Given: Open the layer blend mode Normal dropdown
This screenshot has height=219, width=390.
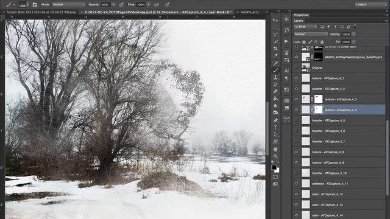Looking at the screenshot, I should [310, 34].
